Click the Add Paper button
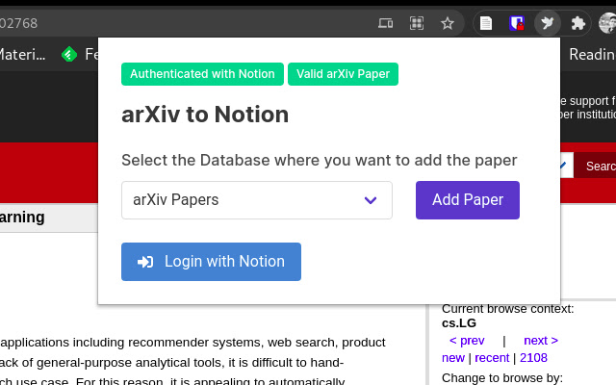The height and width of the screenshot is (385, 616). (468, 200)
